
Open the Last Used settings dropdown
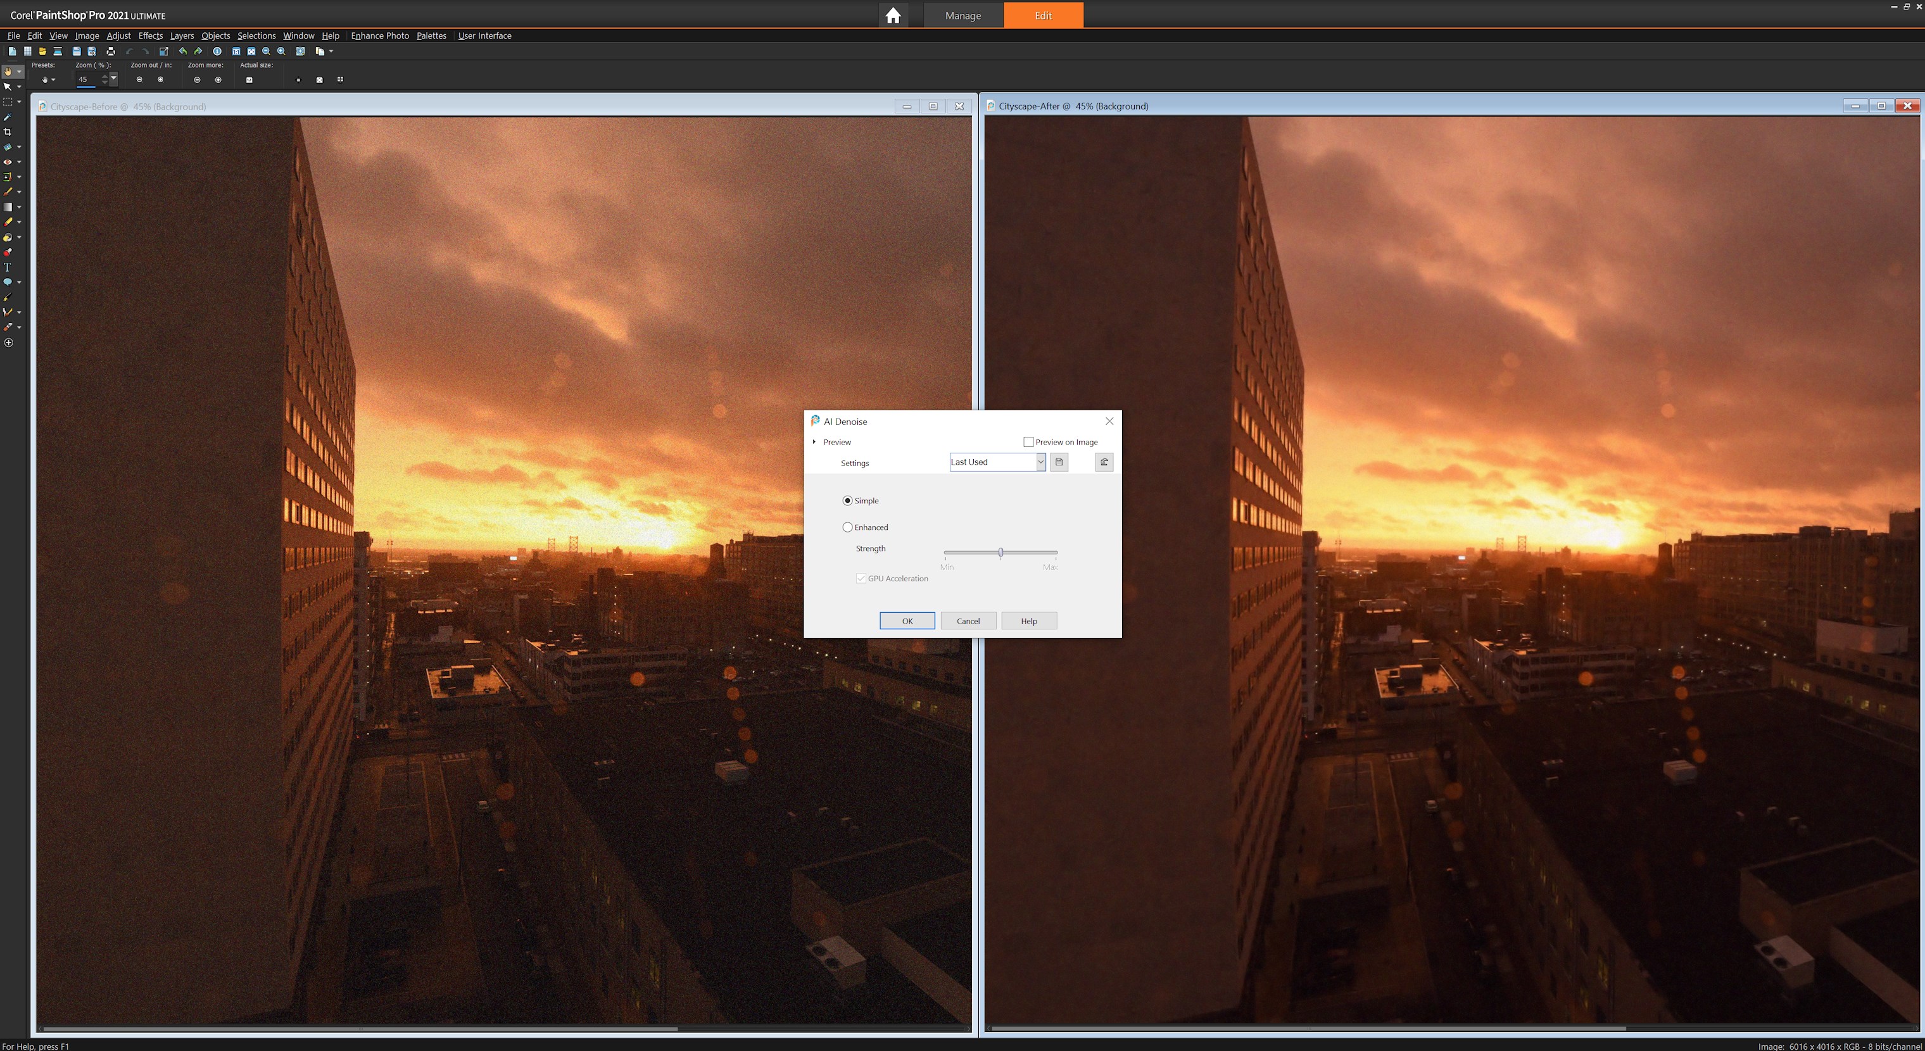coord(1040,462)
